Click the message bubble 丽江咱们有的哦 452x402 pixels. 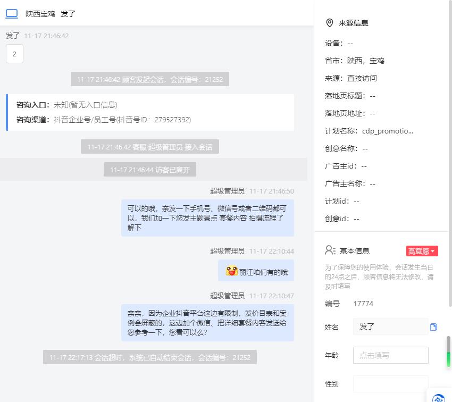[256, 271]
